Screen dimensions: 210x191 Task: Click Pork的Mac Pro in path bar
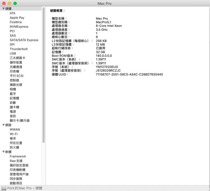pyautogui.click(x=19, y=188)
